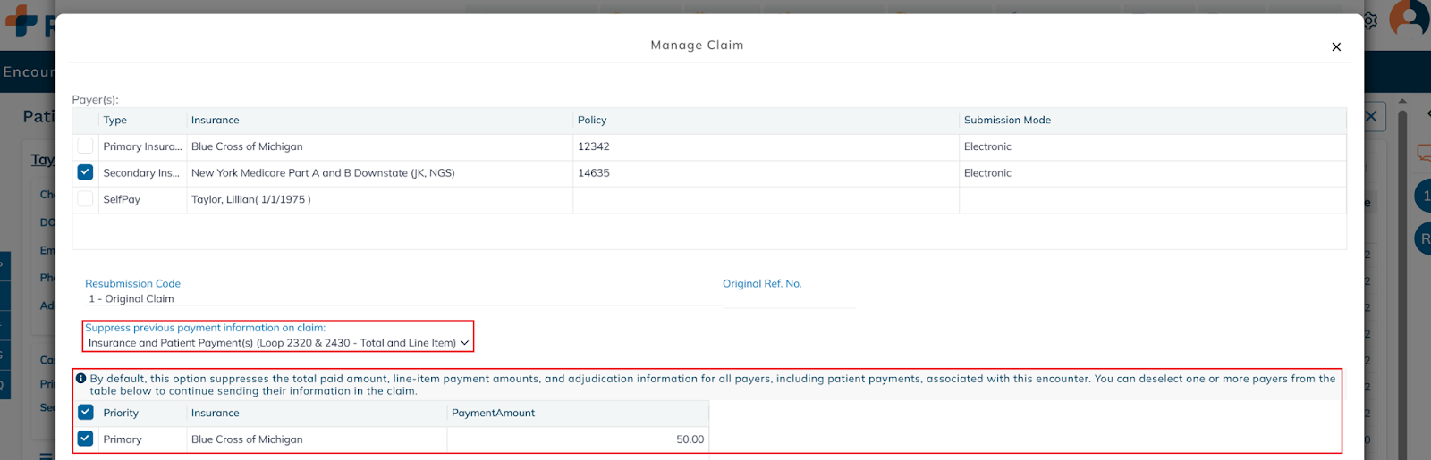
Task: Deselect Primary Blue Cross payment row checkbox
Action: pyautogui.click(x=85, y=439)
